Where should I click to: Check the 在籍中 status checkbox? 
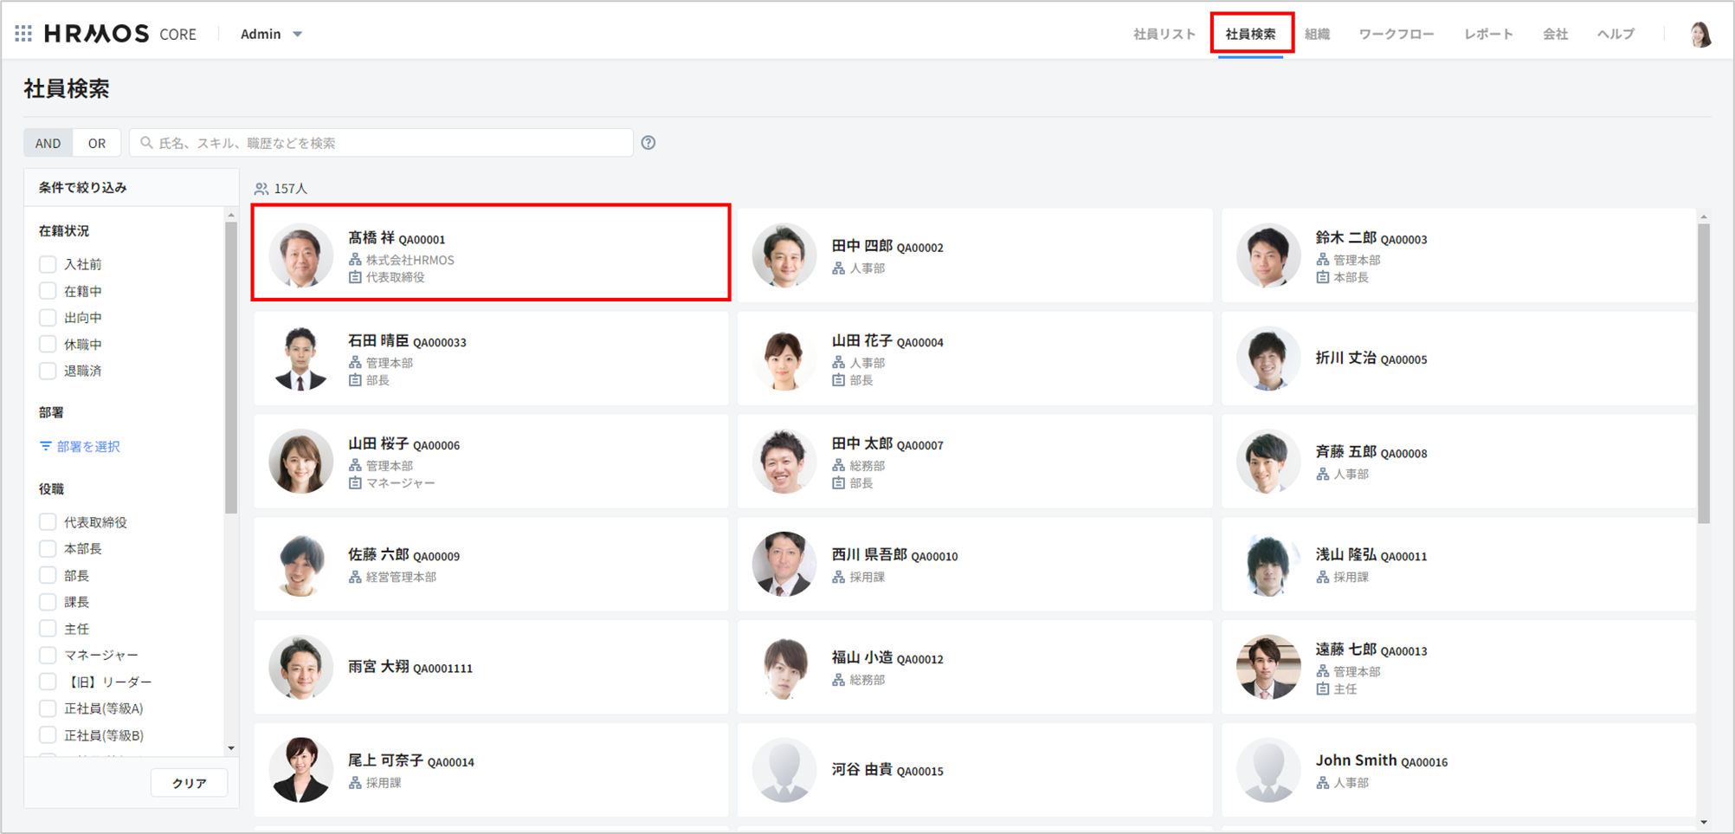tap(48, 291)
